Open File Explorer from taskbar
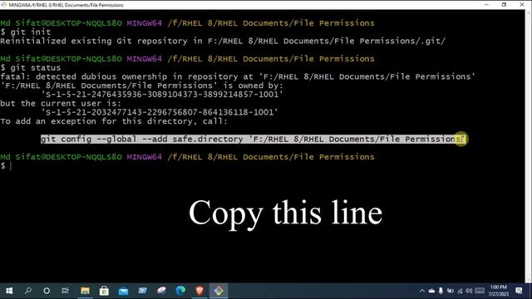Screen dimensions: 532x299 coord(85,291)
